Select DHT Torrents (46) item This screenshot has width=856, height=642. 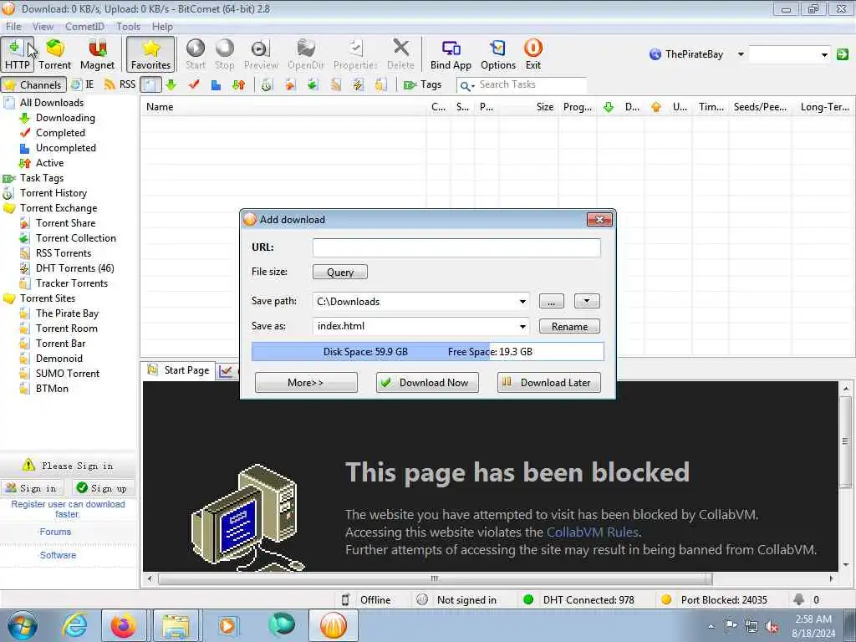74,268
